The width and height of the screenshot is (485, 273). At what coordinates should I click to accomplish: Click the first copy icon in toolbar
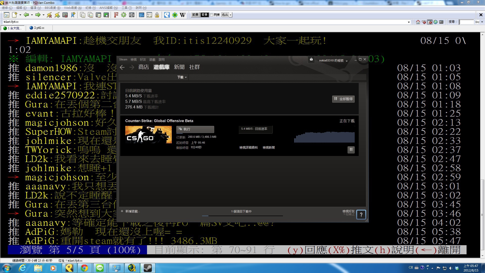(83, 15)
